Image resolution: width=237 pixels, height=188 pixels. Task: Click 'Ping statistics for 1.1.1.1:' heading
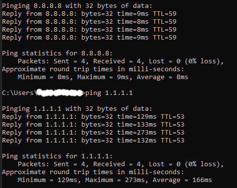(57, 156)
